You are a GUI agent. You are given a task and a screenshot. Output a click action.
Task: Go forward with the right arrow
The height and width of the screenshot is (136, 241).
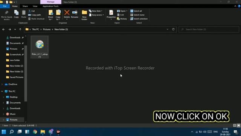point(9,29)
